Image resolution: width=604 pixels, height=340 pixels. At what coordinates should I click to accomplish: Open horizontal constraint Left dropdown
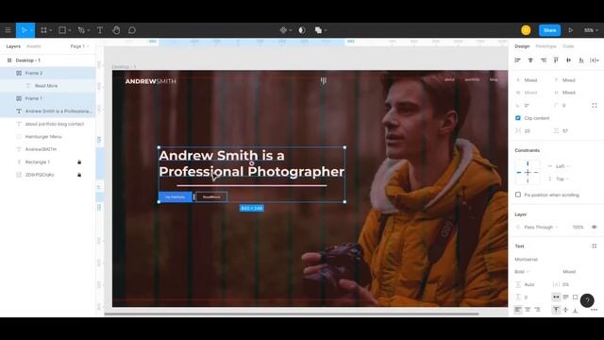pos(560,166)
